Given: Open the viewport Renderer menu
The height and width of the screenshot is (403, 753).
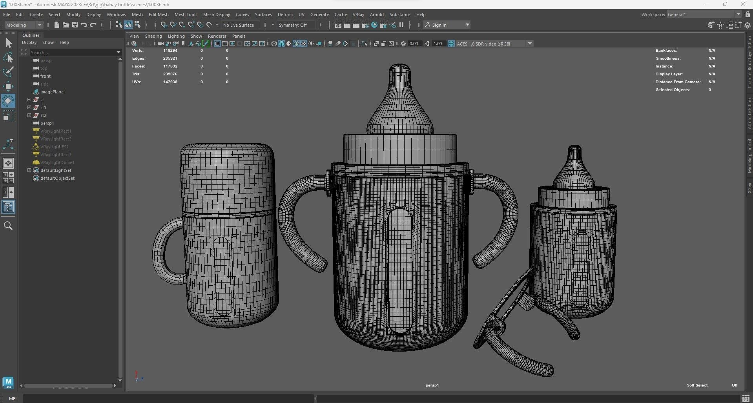Looking at the screenshot, I should click(217, 36).
